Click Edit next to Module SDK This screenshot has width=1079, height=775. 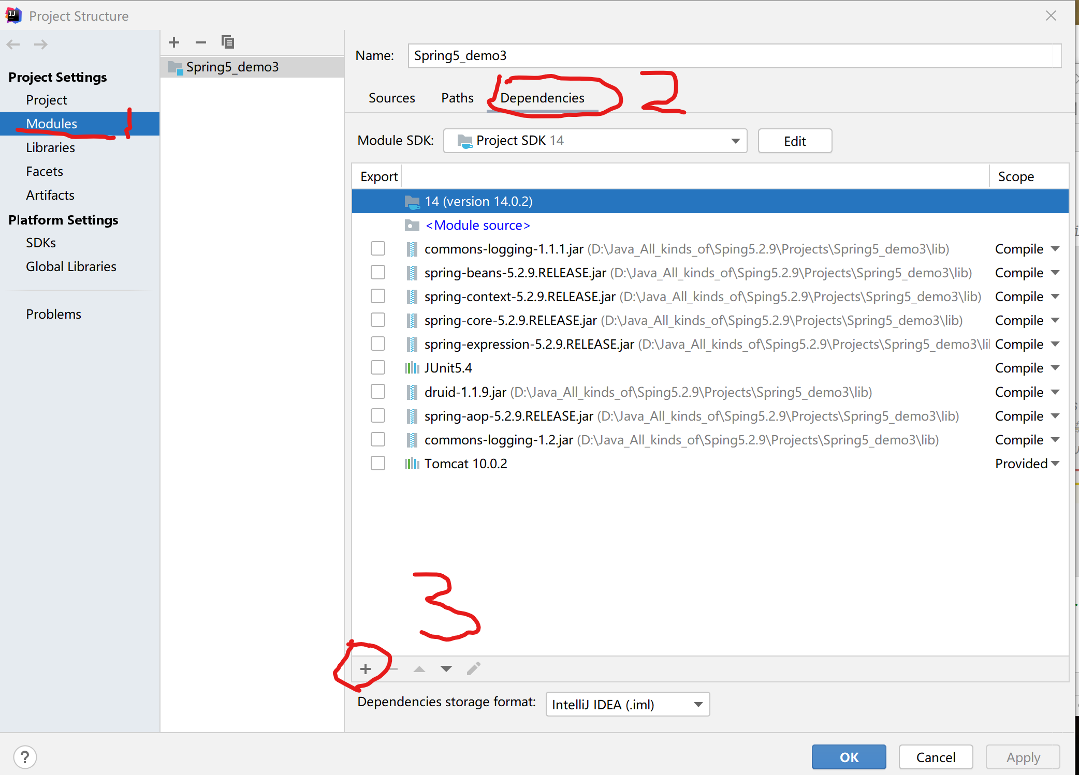[795, 141]
